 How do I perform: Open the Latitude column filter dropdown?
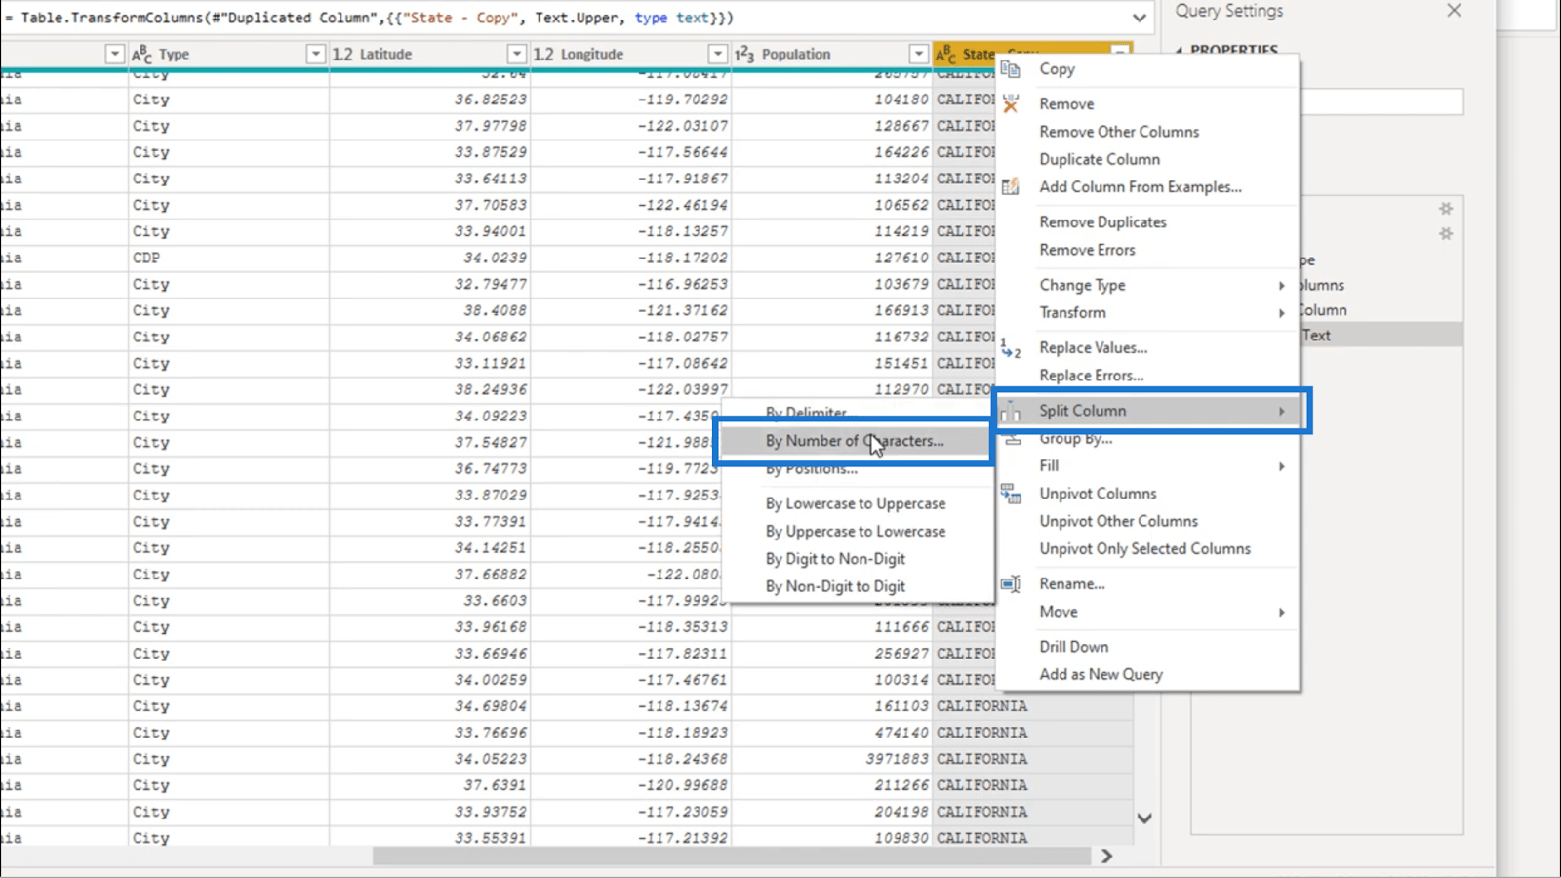pyautogui.click(x=516, y=54)
